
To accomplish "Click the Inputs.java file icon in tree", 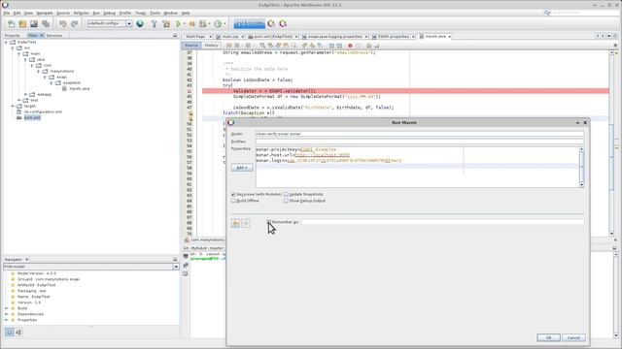I will (64, 88).
